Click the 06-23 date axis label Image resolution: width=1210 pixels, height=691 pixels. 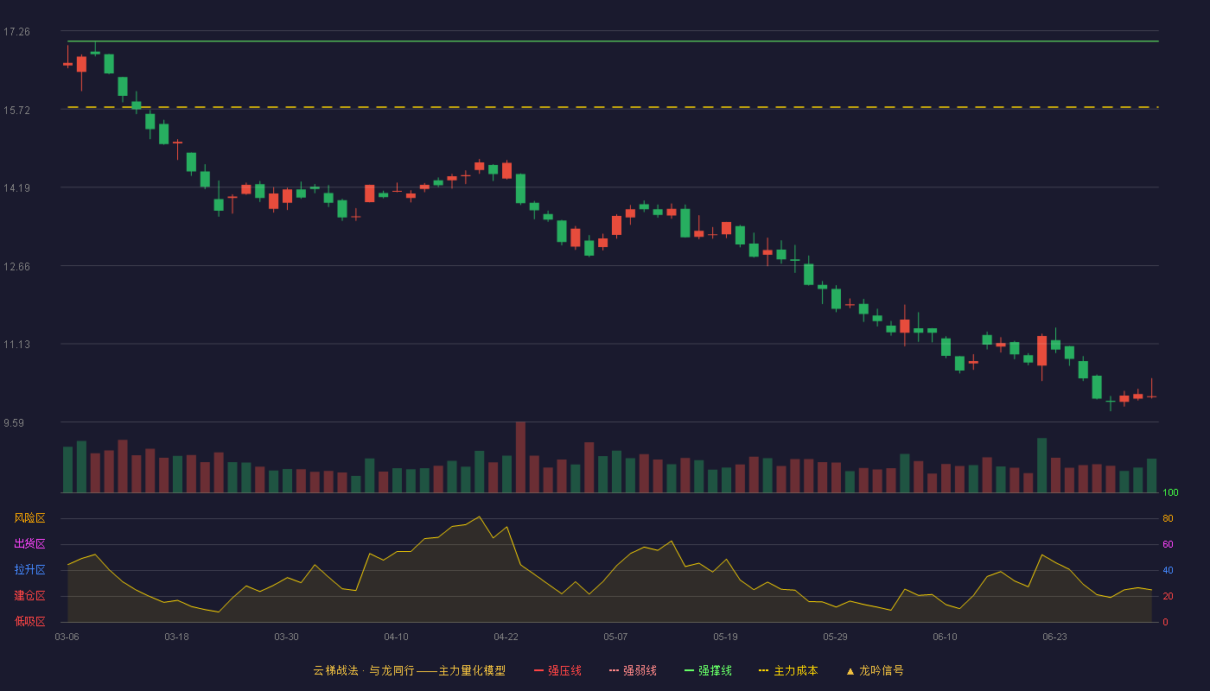[x=1054, y=637]
